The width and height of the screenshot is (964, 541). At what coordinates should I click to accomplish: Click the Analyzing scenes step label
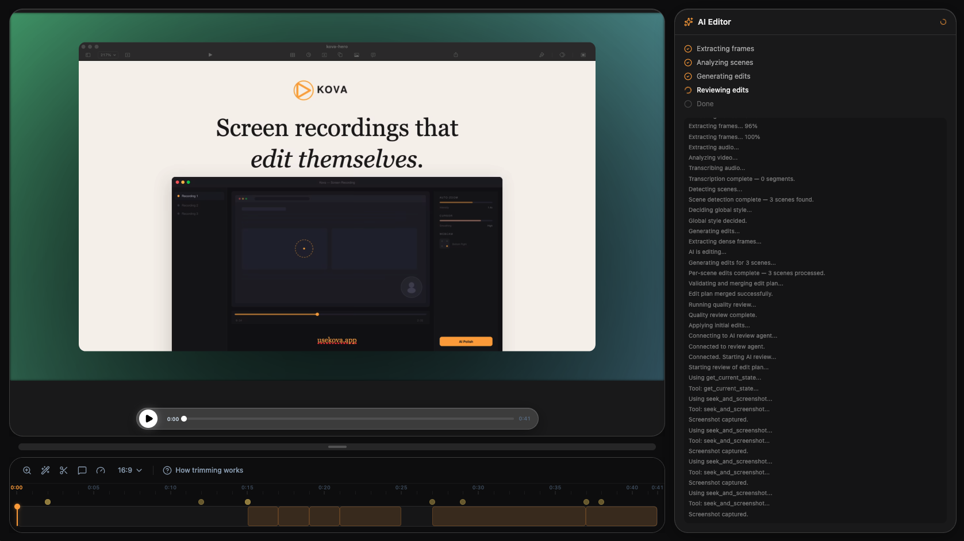tap(725, 63)
